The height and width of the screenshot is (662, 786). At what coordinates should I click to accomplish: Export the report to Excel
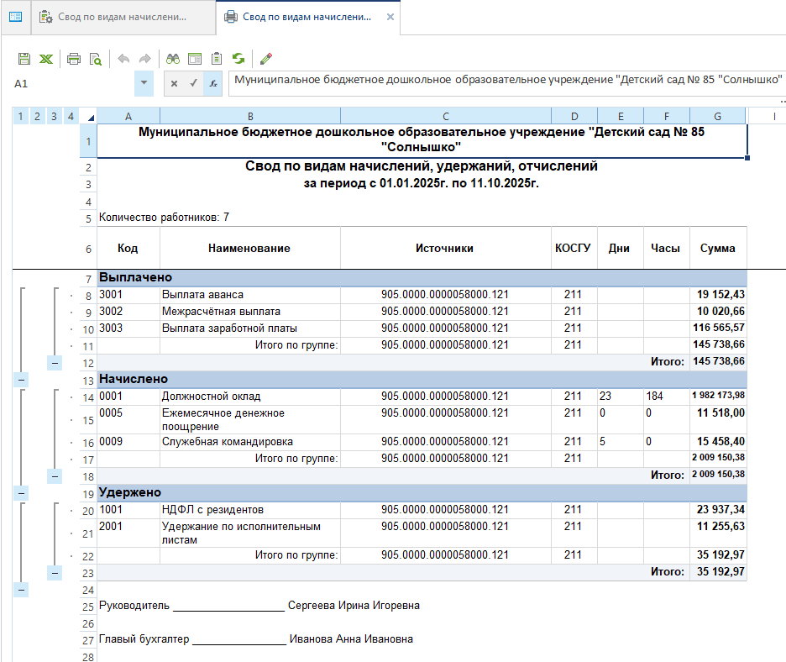(46, 59)
